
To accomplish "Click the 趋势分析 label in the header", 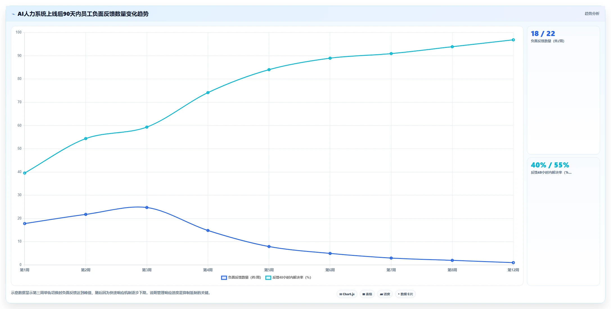I will 592,14.
